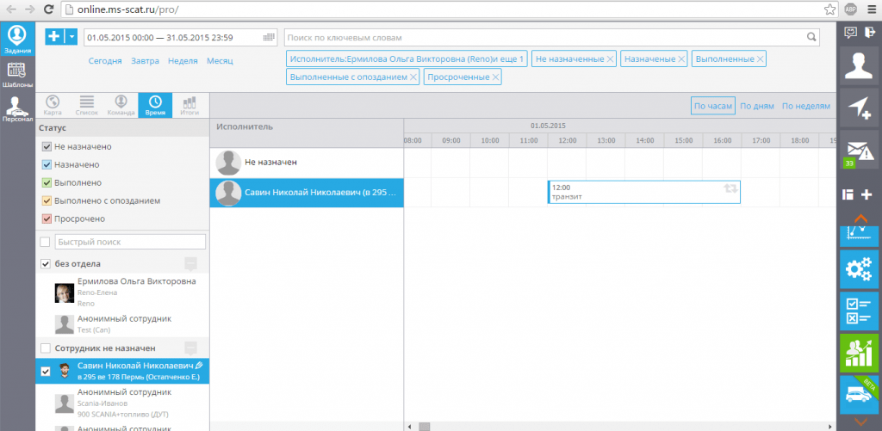
Task: Remove the Не назначенные filter tag
Action: [610, 59]
